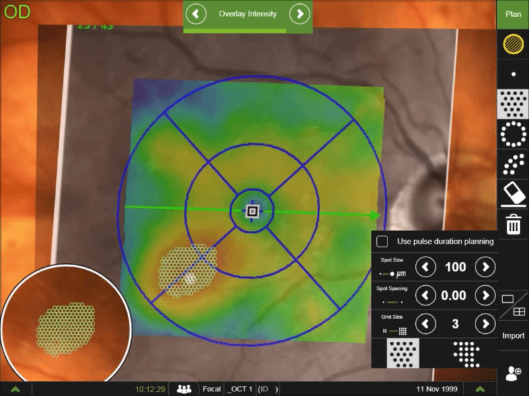The image size is (529, 396).
Task: Activate the eraser tool
Action: (513, 194)
